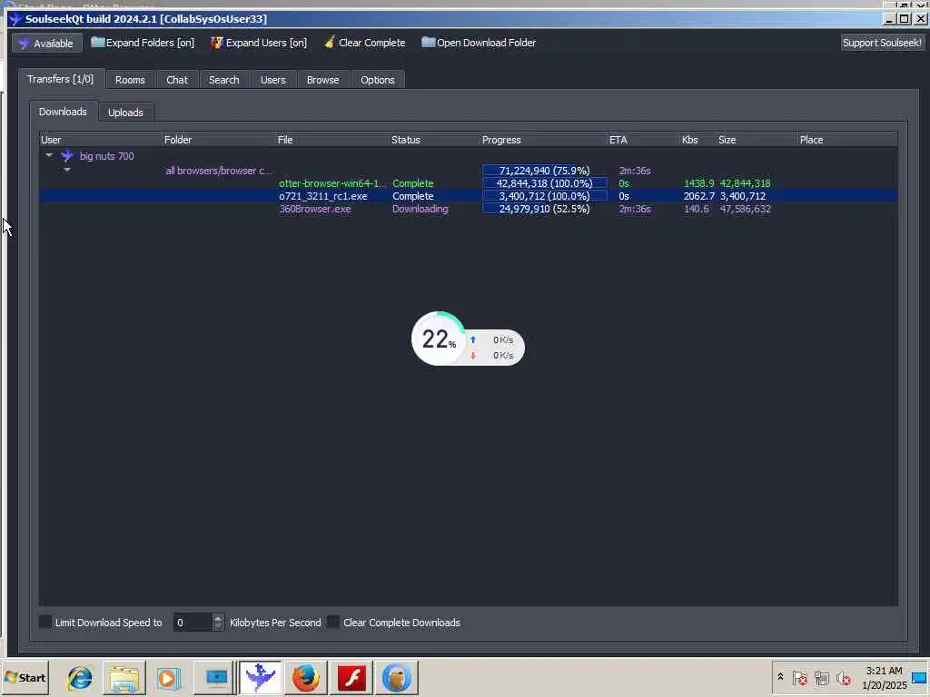The width and height of the screenshot is (930, 697).
Task: Click the tray clock 3:21 AM
Action: point(884,671)
